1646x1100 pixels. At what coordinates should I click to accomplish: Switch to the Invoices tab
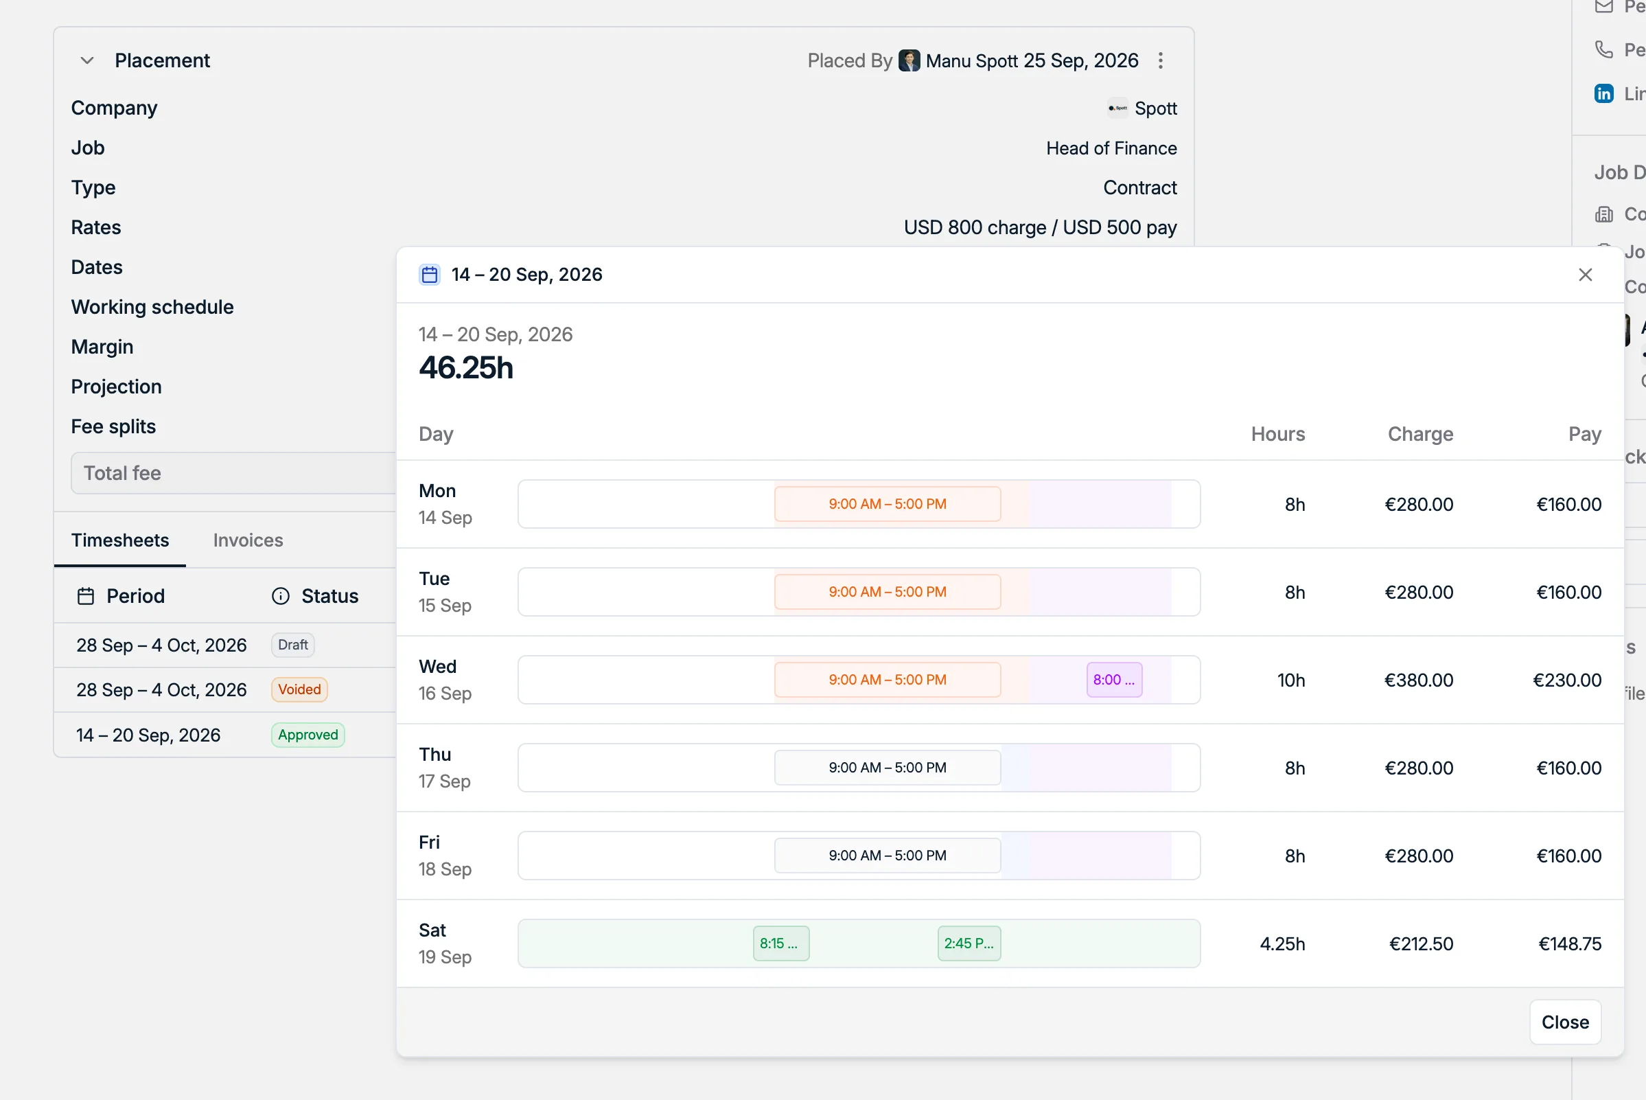point(248,540)
